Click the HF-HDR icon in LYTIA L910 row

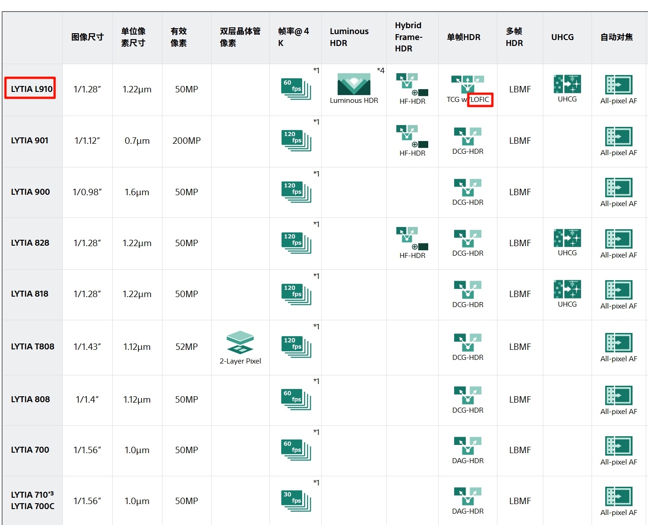(x=412, y=85)
